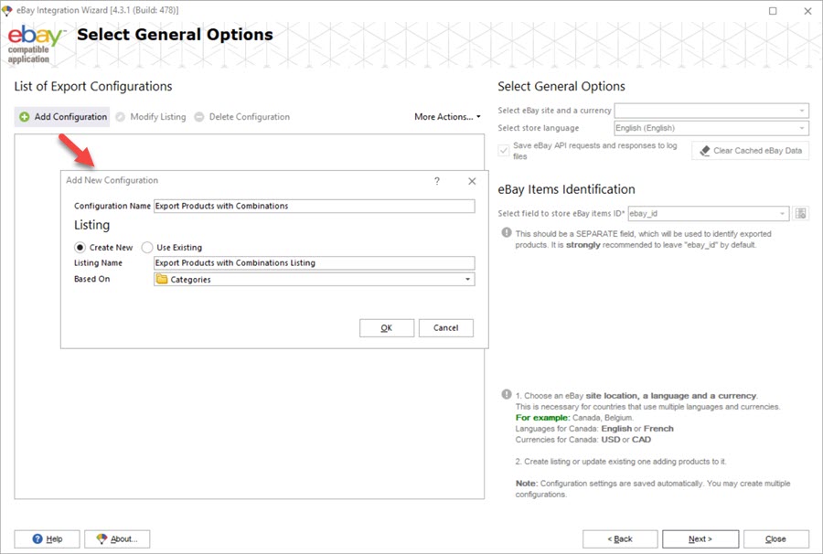The height and width of the screenshot is (554, 823).
Task: Click the Listing Name input field
Action: pos(315,263)
